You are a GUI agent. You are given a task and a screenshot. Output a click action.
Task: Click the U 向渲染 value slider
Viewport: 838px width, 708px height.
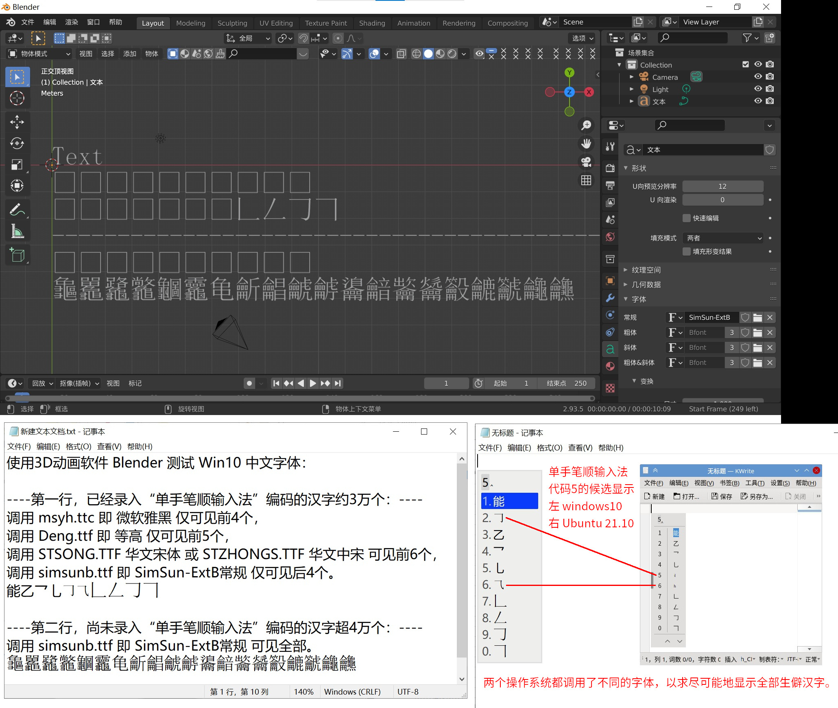[x=722, y=200]
